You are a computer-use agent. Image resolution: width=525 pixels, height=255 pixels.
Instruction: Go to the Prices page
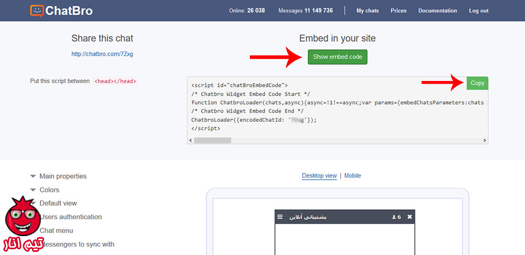tap(398, 11)
